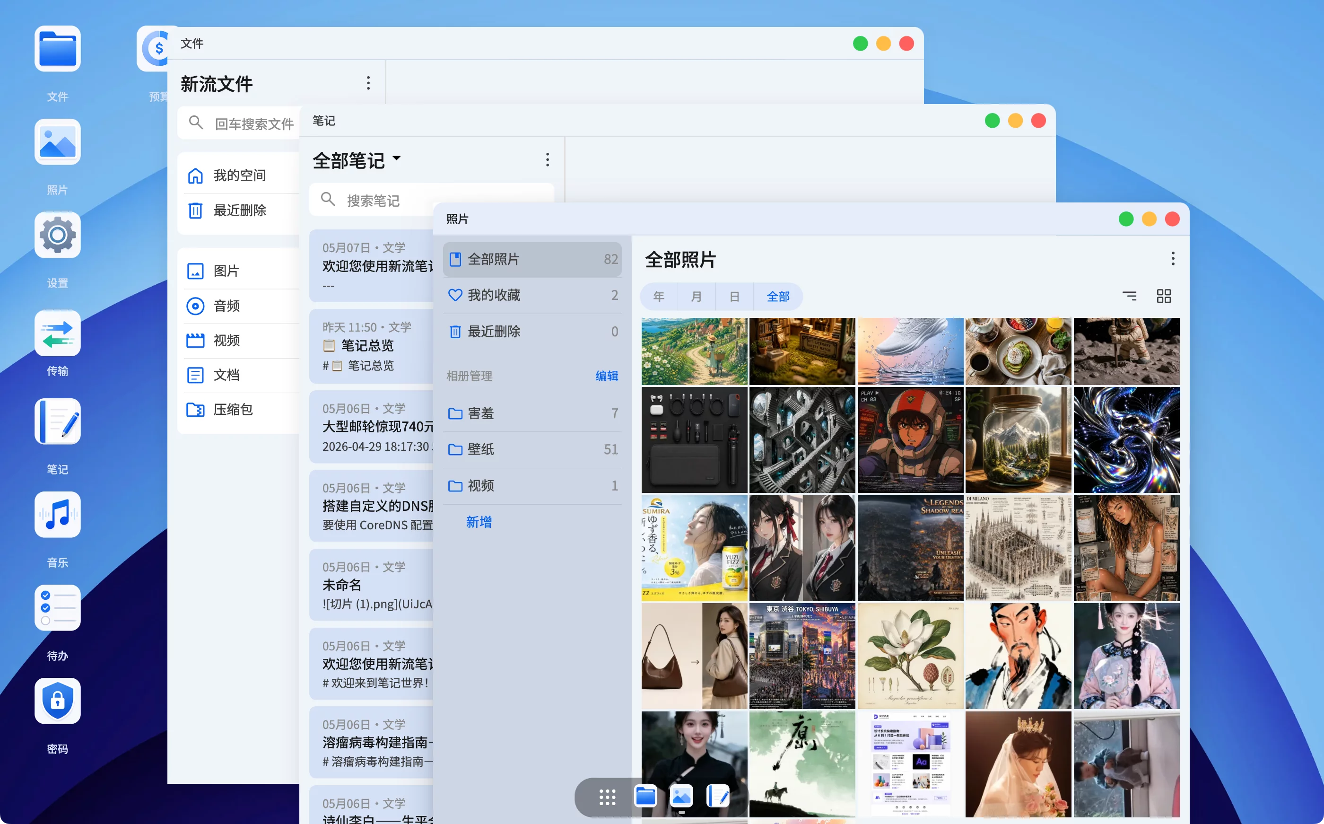This screenshot has width=1324, height=824.
Task: Switch to the 年 view tab
Action: (659, 297)
